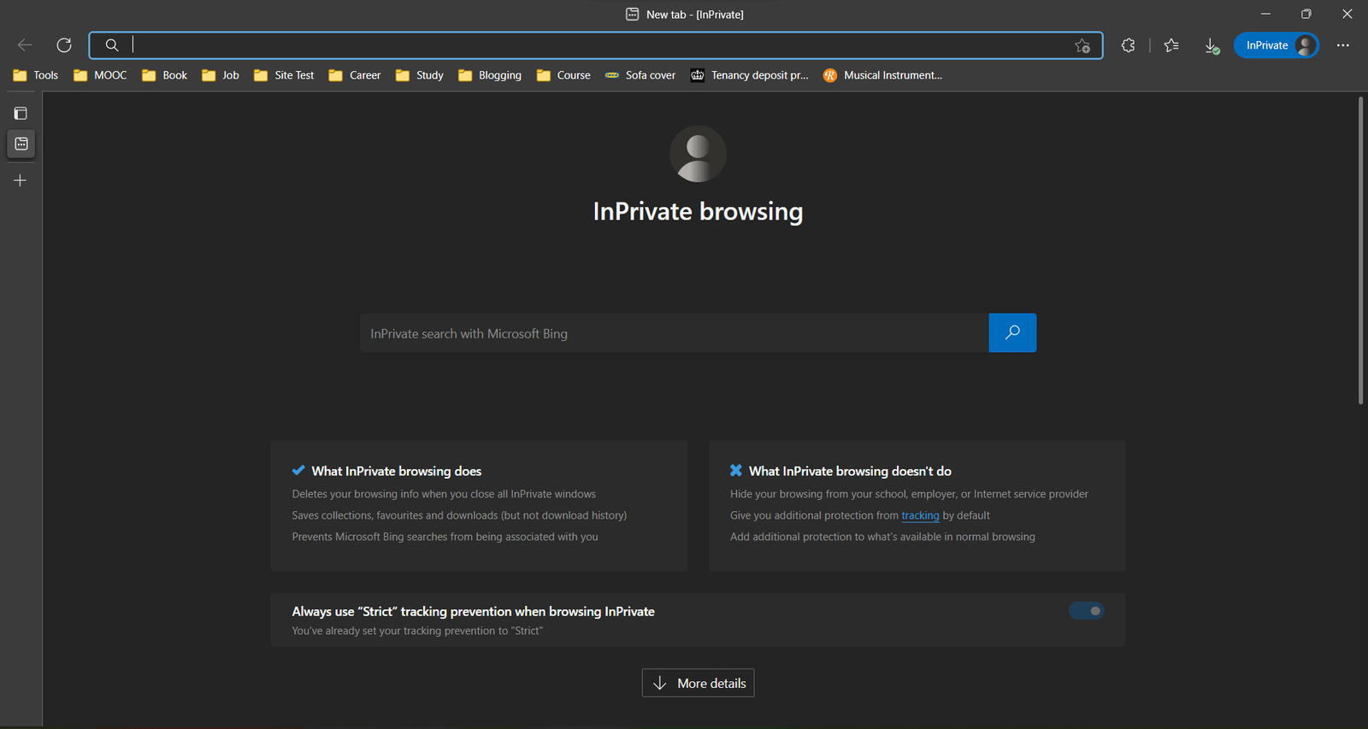The height and width of the screenshot is (729, 1368).
Task: Open the Sofa cover bookmark
Action: 640,75
